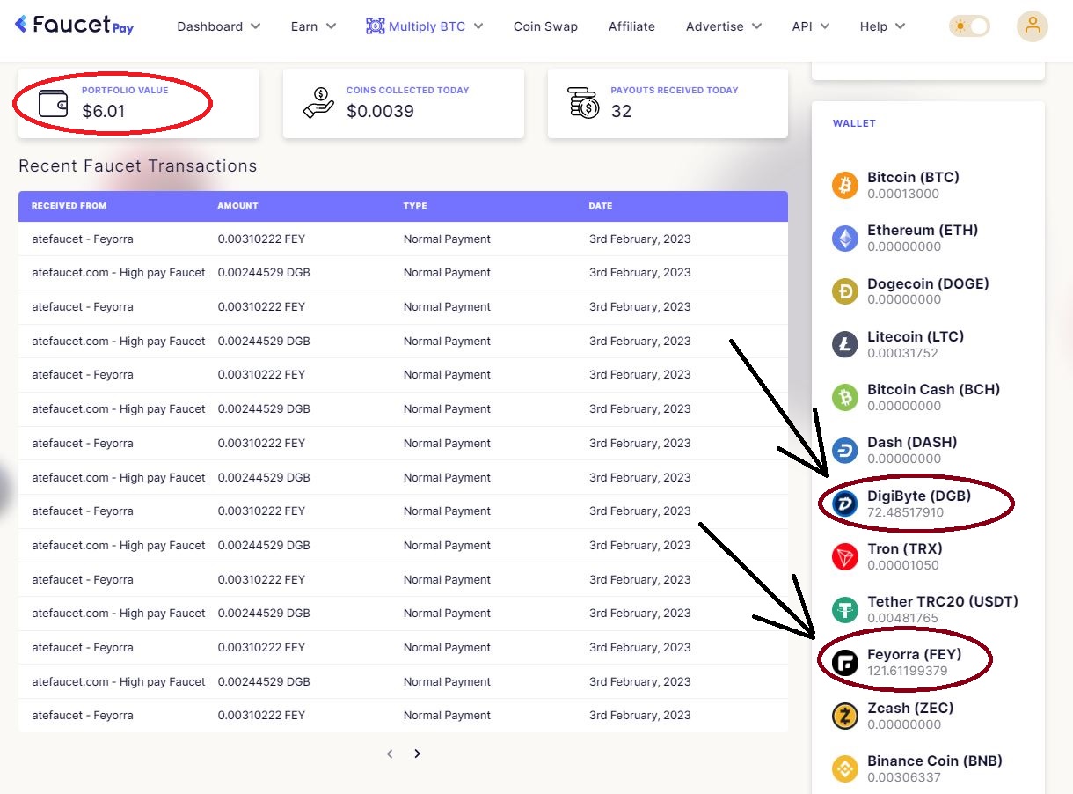This screenshot has height=794, width=1073.
Task: Click the payouts received count 32
Action: [x=621, y=112]
